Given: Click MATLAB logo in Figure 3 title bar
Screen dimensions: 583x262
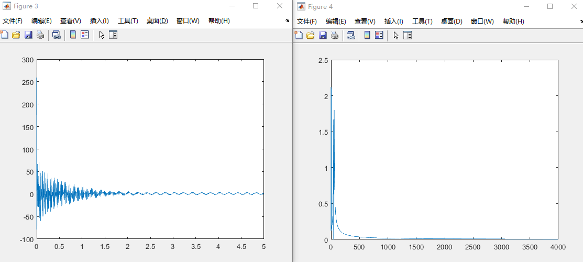Looking at the screenshot, I should [x=7, y=6].
